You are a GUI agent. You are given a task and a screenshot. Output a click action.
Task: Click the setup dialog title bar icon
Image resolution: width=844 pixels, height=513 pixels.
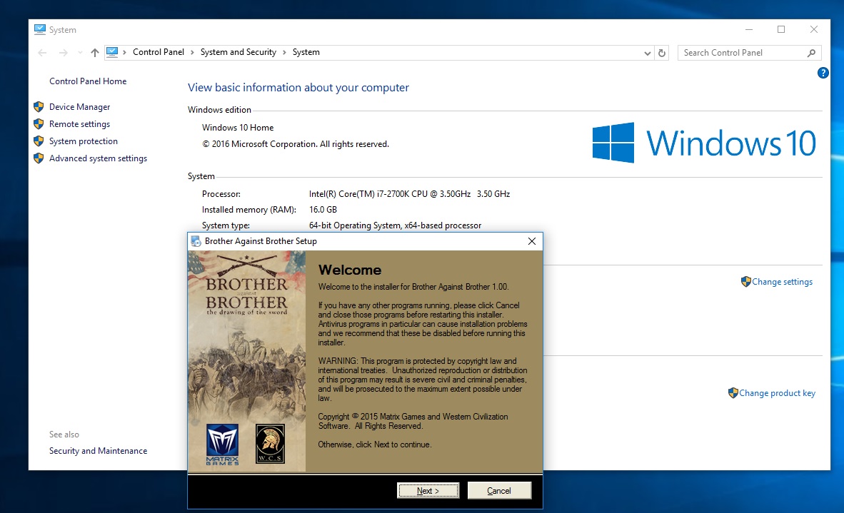pyautogui.click(x=196, y=241)
